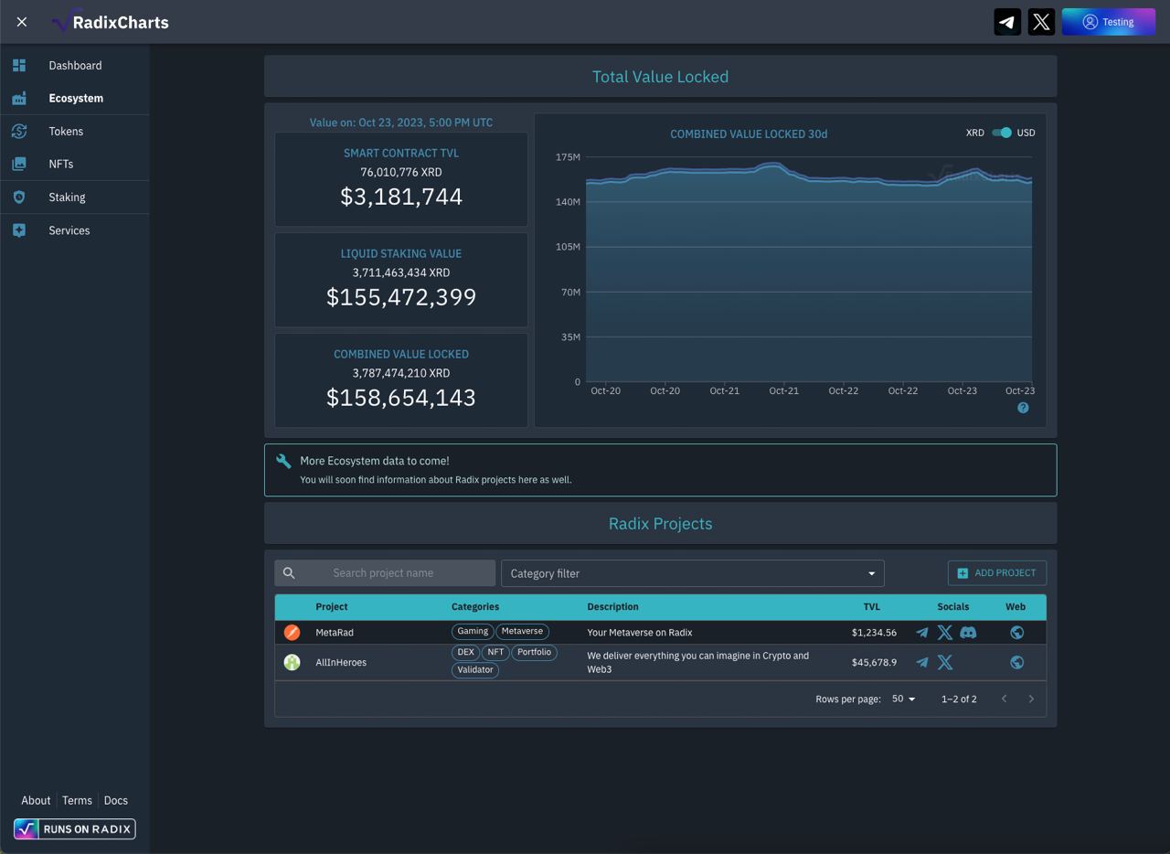The image size is (1170, 854).
Task: Click the NFT category tag
Action: (495, 652)
